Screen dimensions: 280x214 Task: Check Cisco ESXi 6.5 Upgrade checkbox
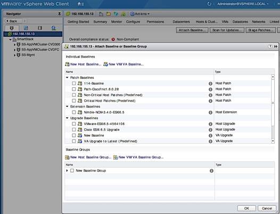pos(74,130)
